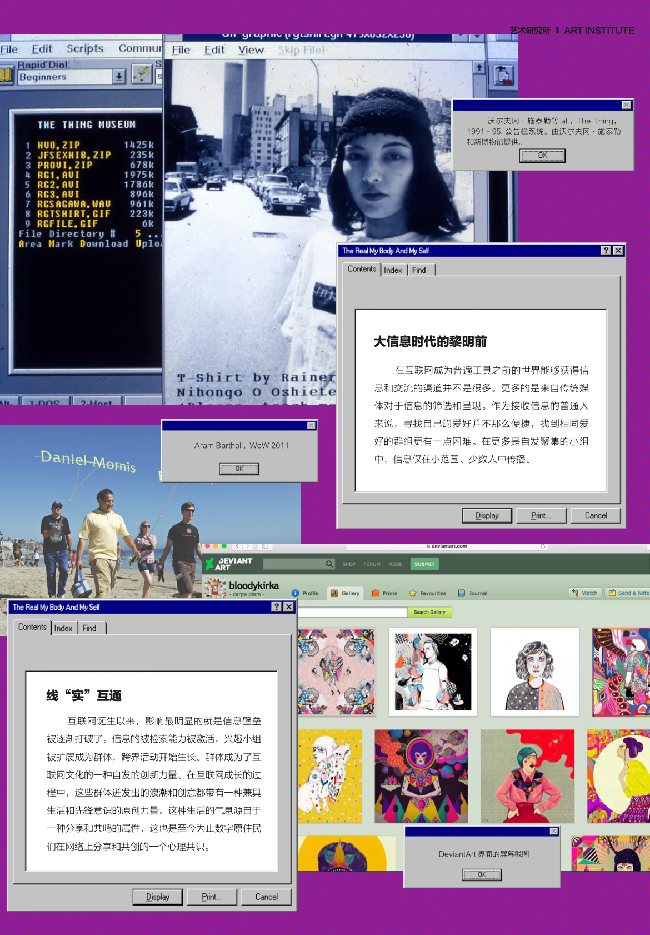Click the clipboard icon at top right of GIF viewer
This screenshot has height=935, width=650.
[503, 74]
